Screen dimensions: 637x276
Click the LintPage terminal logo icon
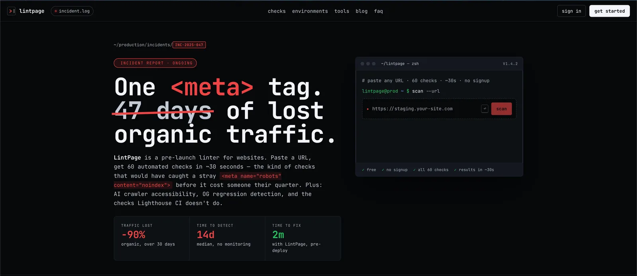[12, 11]
